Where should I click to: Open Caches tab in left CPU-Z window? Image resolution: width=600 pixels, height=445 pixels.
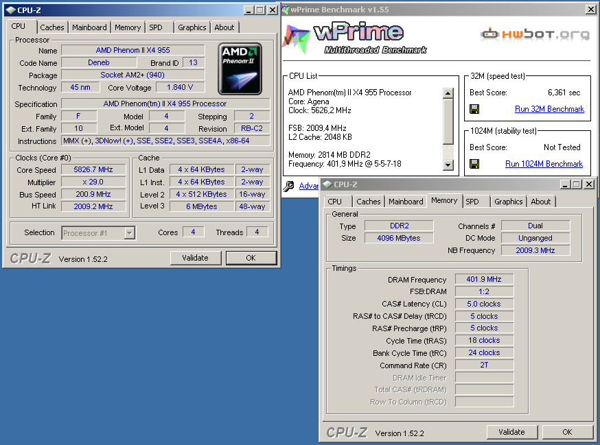[52, 27]
